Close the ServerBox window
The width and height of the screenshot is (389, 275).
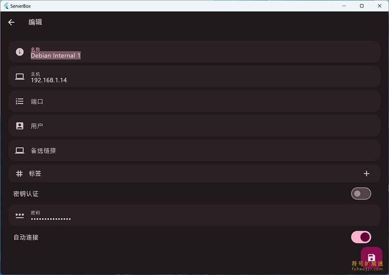click(380, 6)
